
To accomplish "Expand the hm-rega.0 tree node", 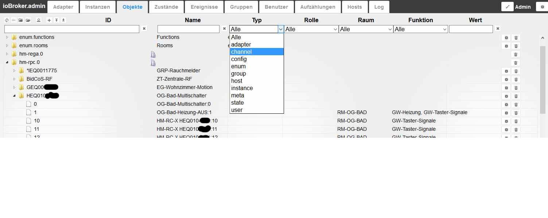I will 7,54.
